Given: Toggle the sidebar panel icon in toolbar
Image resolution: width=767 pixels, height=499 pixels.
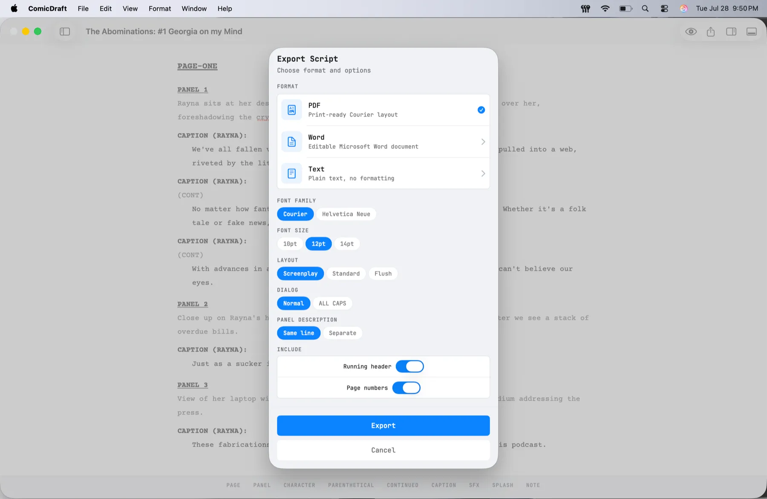Looking at the screenshot, I should (x=65, y=32).
